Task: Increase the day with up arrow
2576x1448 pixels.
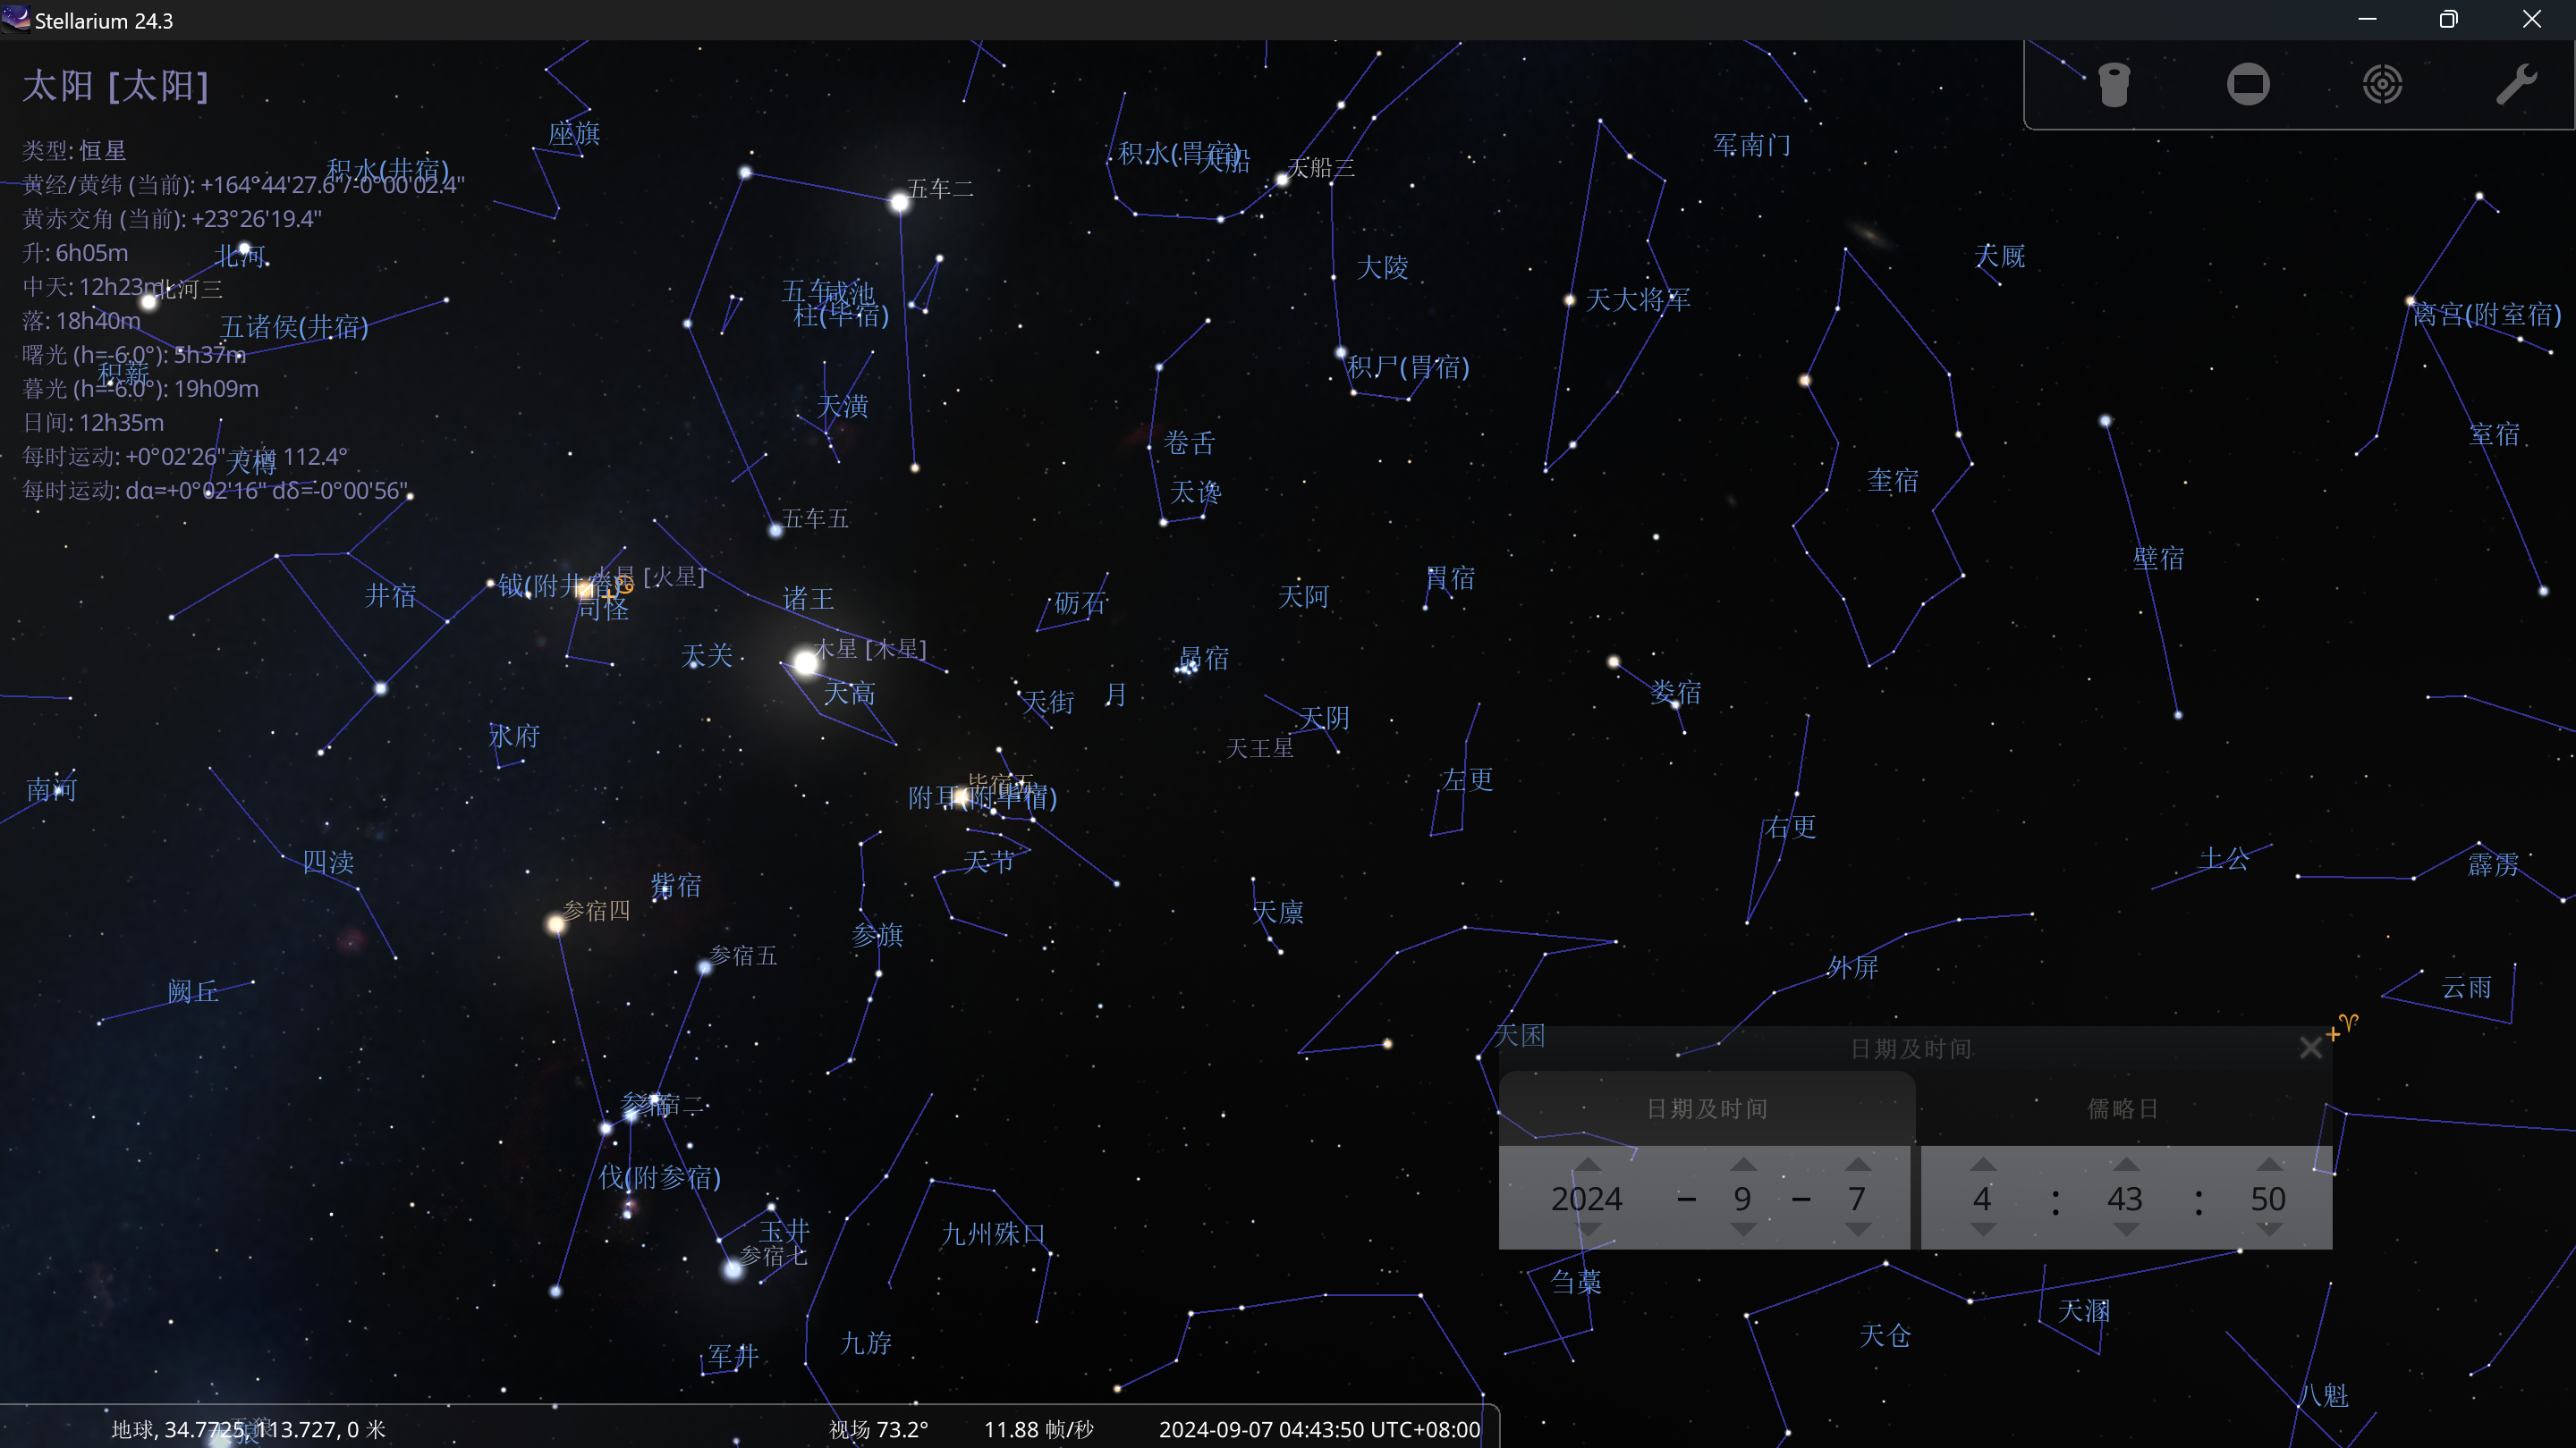Action: click(x=1858, y=1166)
